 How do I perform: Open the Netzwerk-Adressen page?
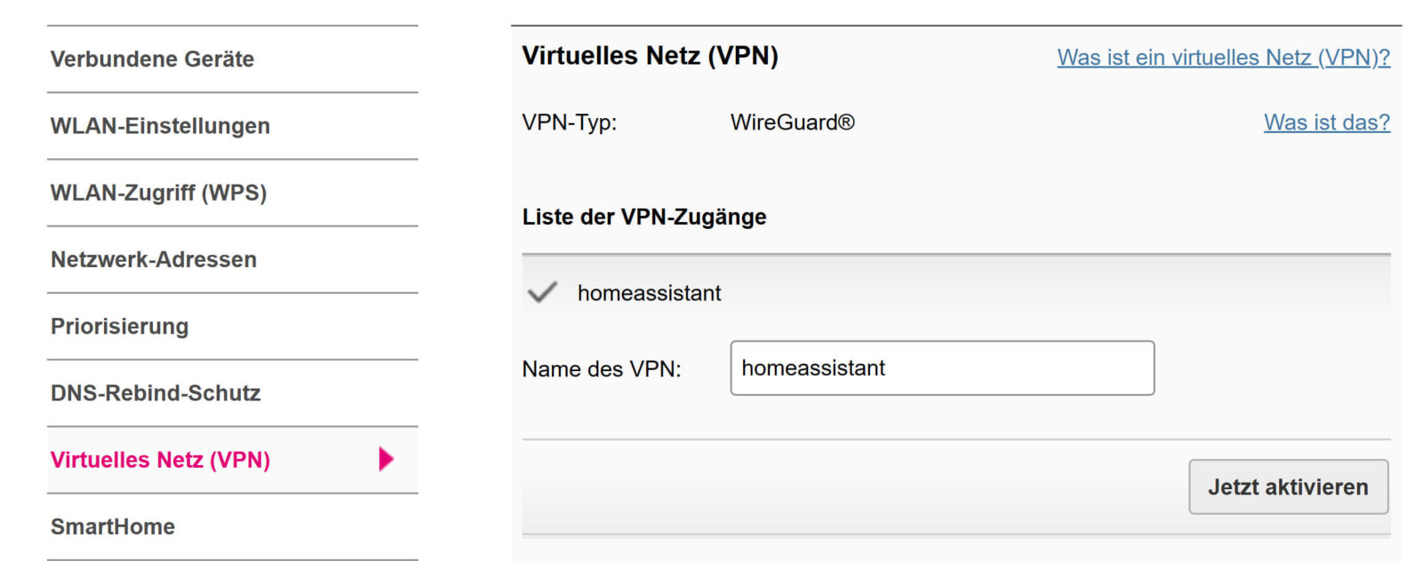click(x=156, y=259)
